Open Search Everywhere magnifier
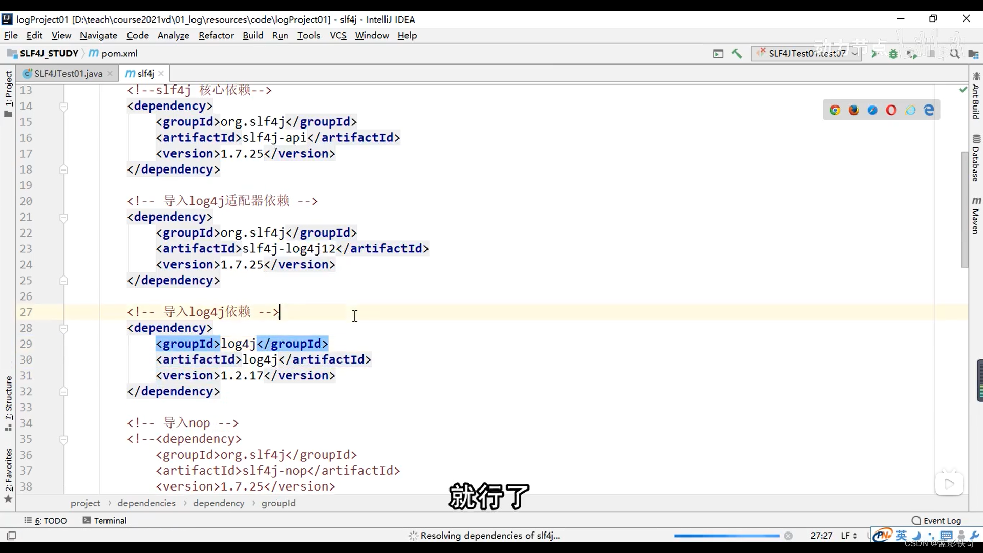The image size is (983, 553). coord(954,53)
